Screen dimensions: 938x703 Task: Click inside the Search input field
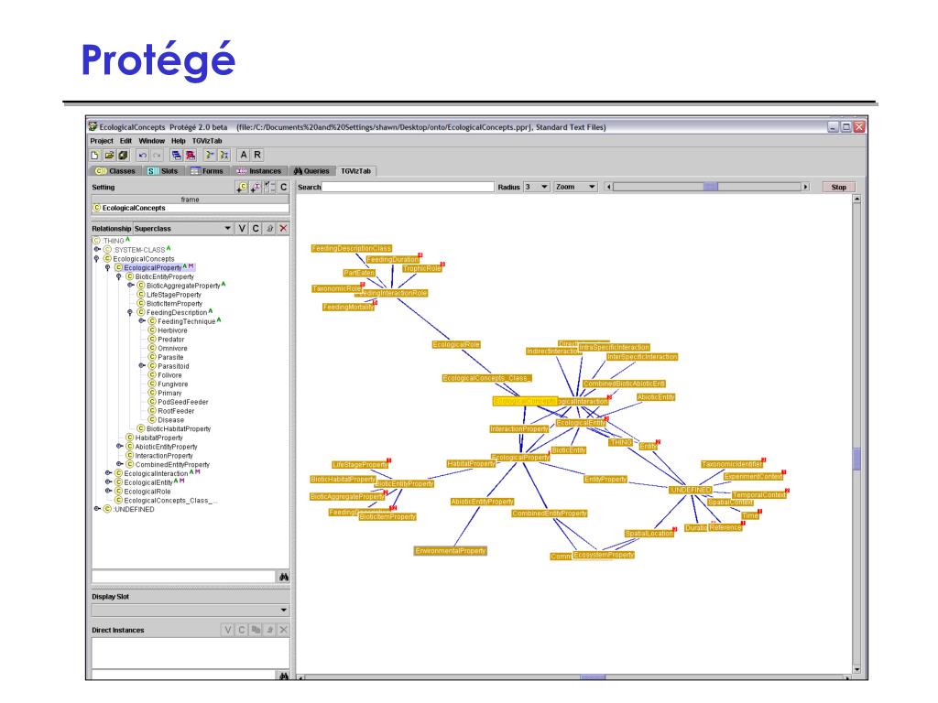(408, 187)
